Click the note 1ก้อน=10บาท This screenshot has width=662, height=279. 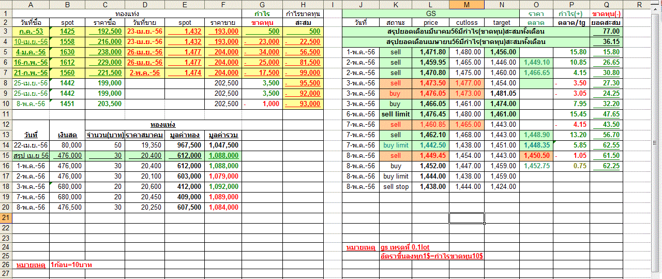(72, 265)
